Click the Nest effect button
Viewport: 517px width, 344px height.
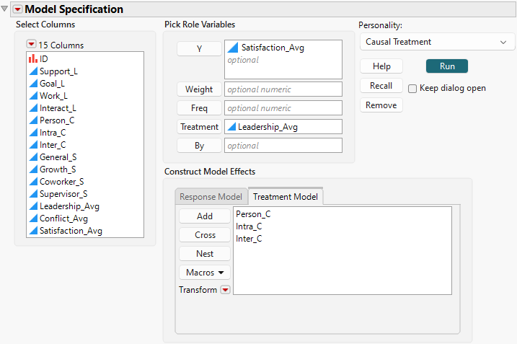pos(205,254)
